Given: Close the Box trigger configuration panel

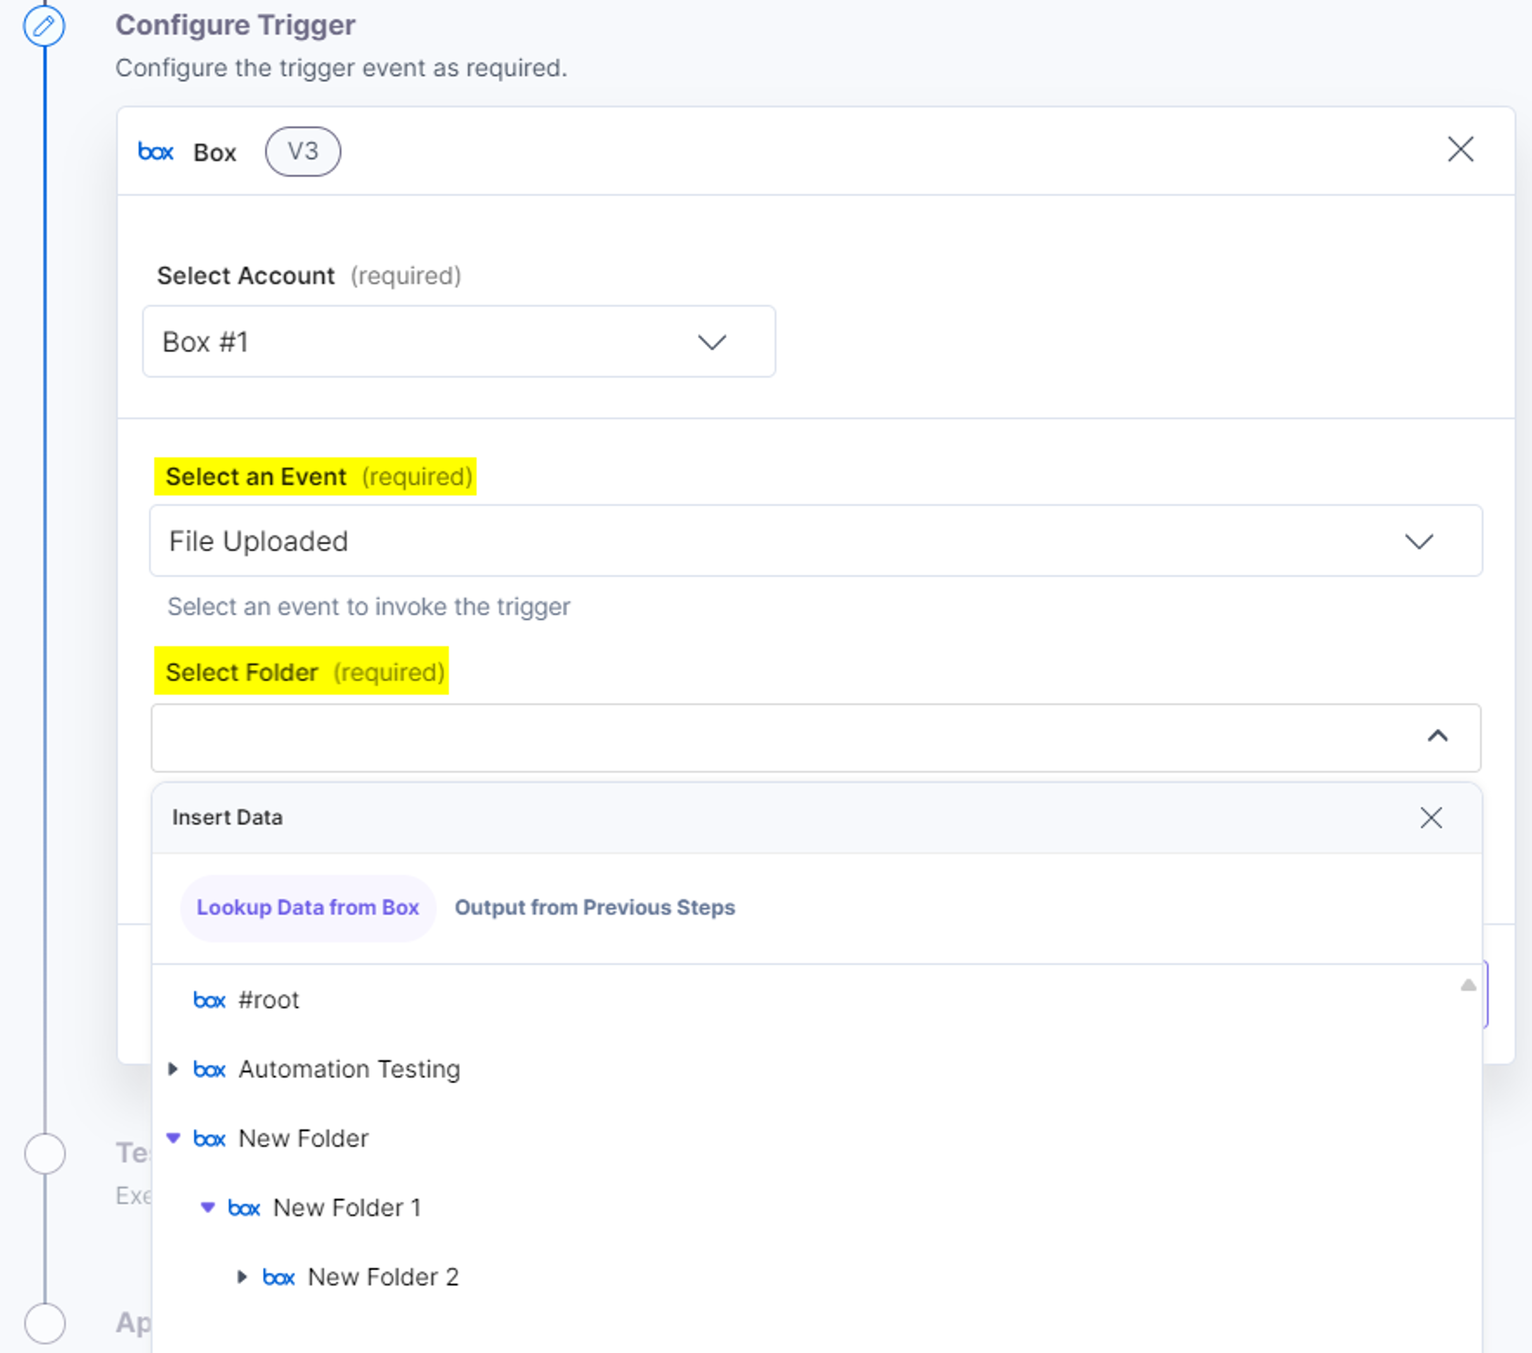Looking at the screenshot, I should (1460, 150).
